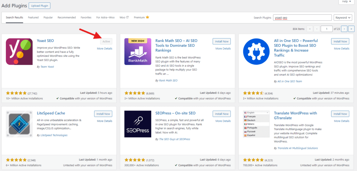Click the Active button for Yoast SEO

[106, 41]
